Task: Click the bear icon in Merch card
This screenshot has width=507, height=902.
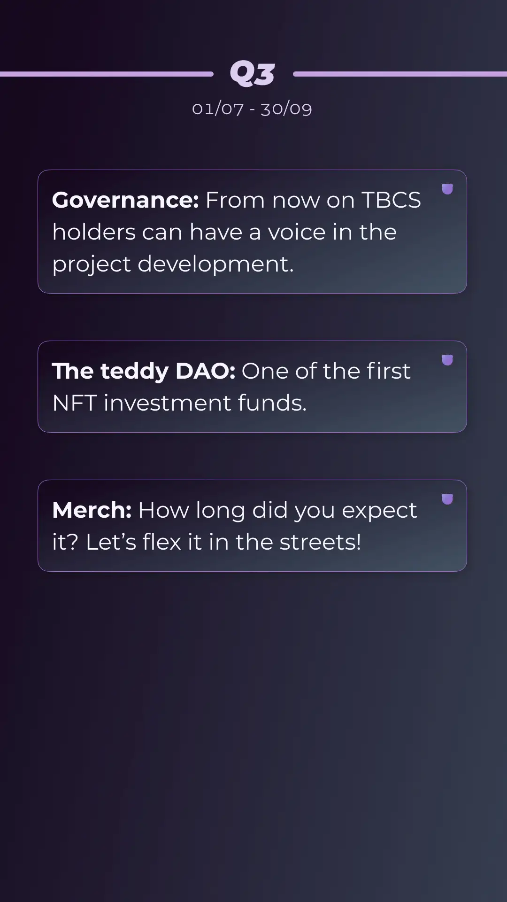Action: (447, 499)
